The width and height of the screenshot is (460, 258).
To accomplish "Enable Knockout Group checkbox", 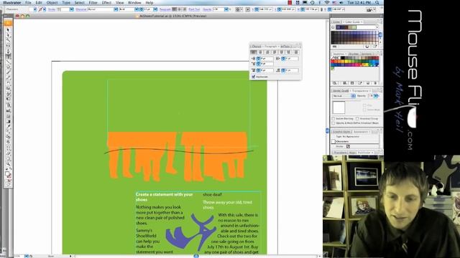I will (x=357, y=119).
